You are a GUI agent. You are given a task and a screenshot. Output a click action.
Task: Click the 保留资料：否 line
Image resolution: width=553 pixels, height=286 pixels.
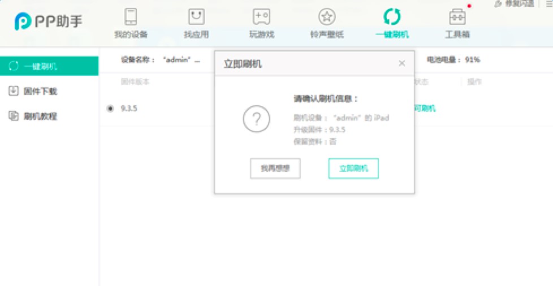click(315, 141)
